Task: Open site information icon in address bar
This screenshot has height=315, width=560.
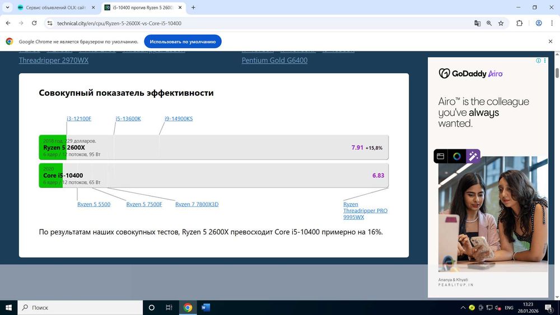Action: pyautogui.click(x=50, y=23)
